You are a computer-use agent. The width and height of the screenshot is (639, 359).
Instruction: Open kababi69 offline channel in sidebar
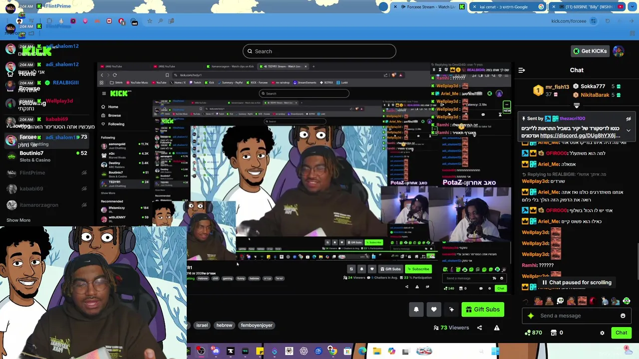[x=46, y=188]
